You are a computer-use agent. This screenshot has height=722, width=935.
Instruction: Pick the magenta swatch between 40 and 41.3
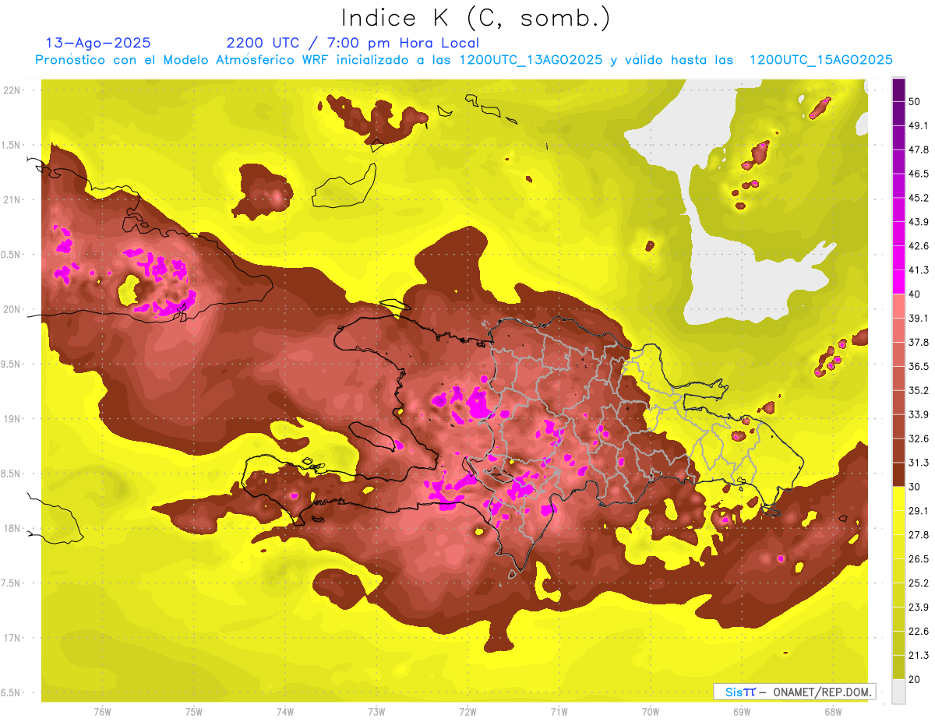(x=898, y=282)
